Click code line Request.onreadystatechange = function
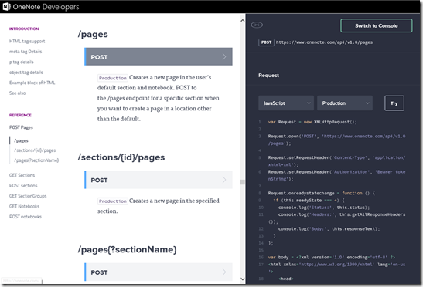Viewport: 423px width, 287px height. [321, 193]
